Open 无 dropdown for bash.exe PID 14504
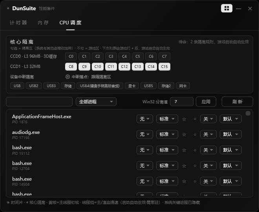Image resolution: width=259 pixels, height=212 pixels. point(145,181)
